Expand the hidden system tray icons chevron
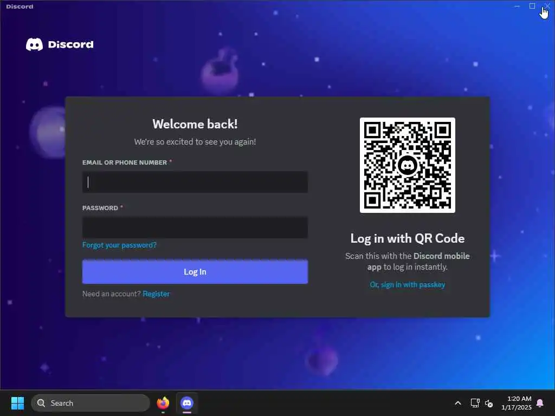 click(457, 403)
